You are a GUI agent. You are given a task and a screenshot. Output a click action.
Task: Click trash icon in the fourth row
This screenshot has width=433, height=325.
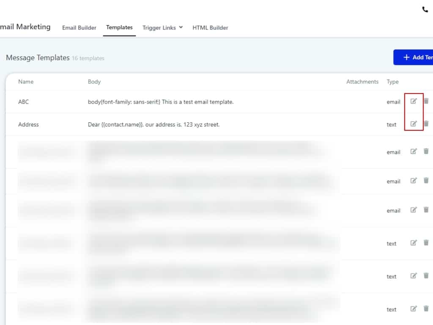point(426,181)
